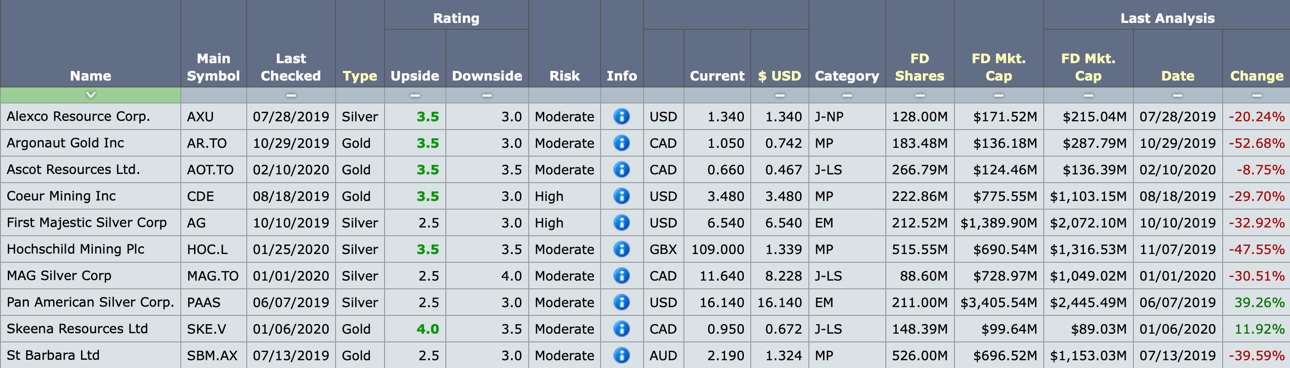The height and width of the screenshot is (368, 1290).
Task: Show info for First Majestic Silver Corp
Action: pos(621,223)
